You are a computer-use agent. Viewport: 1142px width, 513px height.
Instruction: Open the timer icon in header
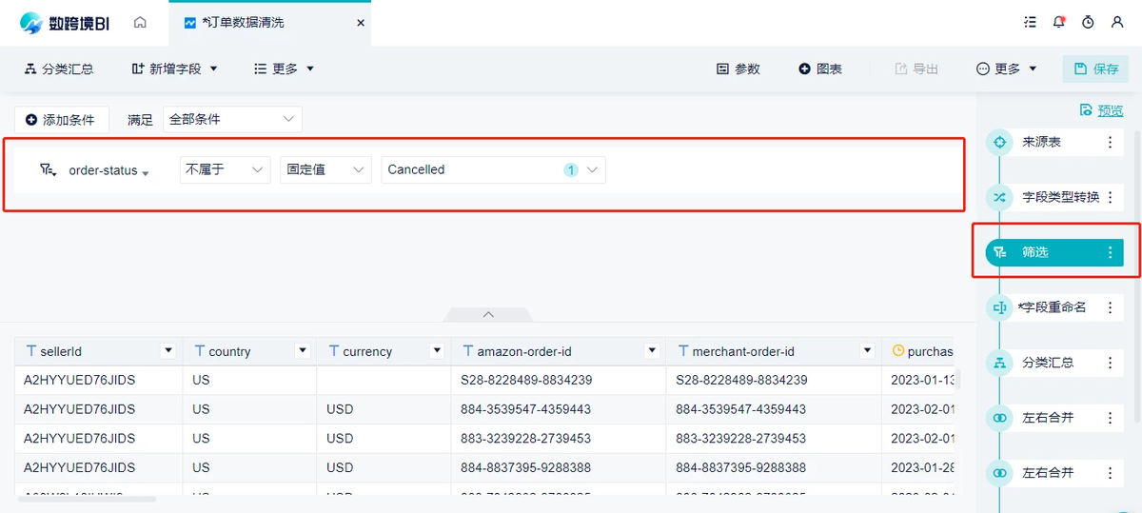pyautogui.click(x=1088, y=22)
